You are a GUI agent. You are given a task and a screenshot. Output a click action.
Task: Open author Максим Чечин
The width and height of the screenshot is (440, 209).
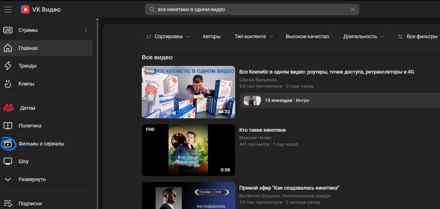255,138
